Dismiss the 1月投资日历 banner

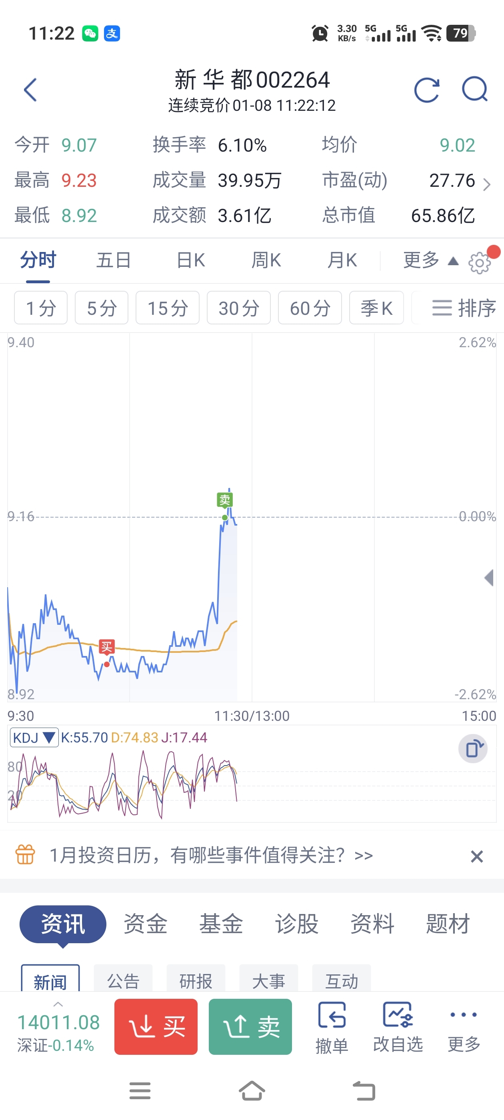[477, 856]
